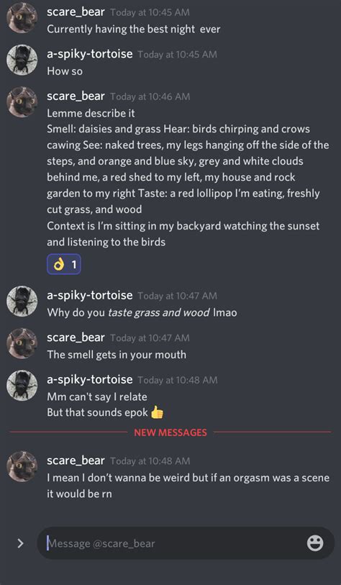Click the NEW MESSAGES divider label
The image size is (341, 585).
coord(170,432)
